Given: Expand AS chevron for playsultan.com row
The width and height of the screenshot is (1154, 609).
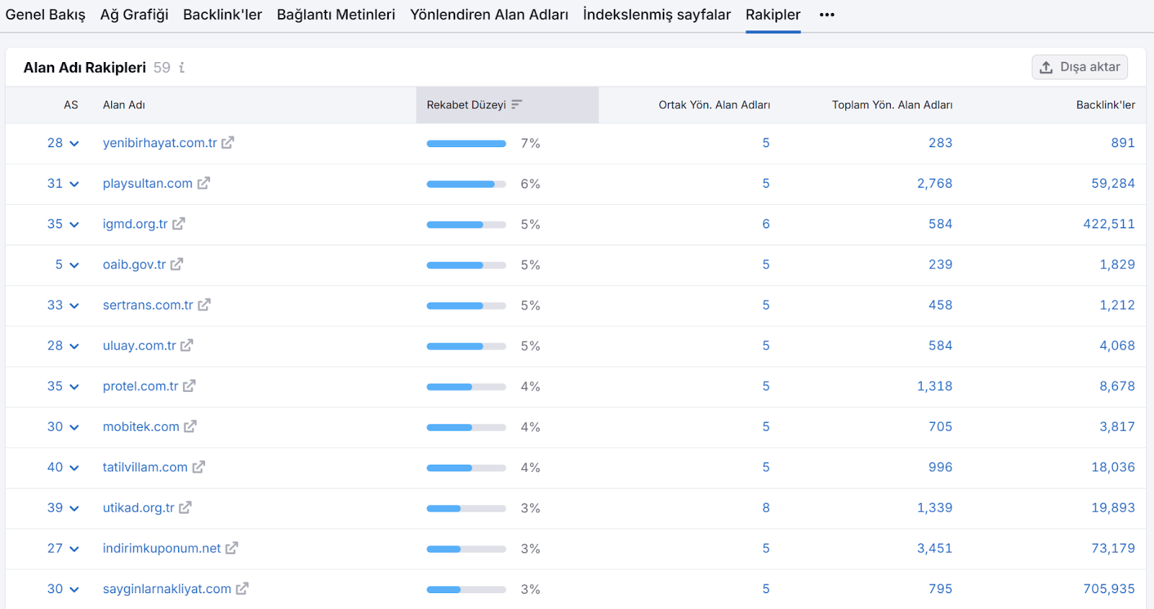Looking at the screenshot, I should (74, 184).
